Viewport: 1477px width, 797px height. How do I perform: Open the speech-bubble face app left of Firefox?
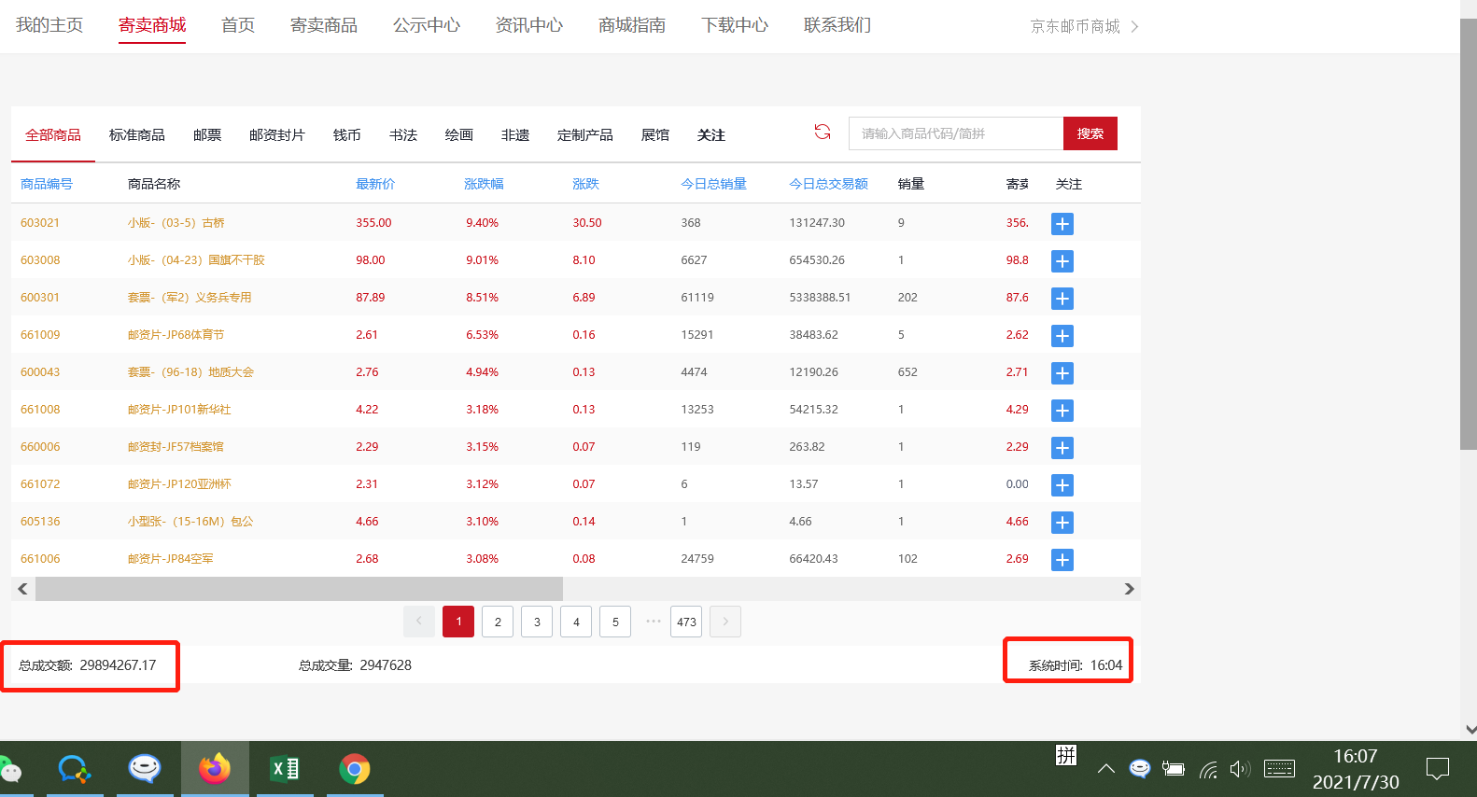145,769
